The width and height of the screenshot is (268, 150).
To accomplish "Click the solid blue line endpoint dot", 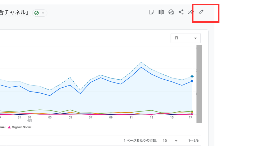I will pos(192,81).
